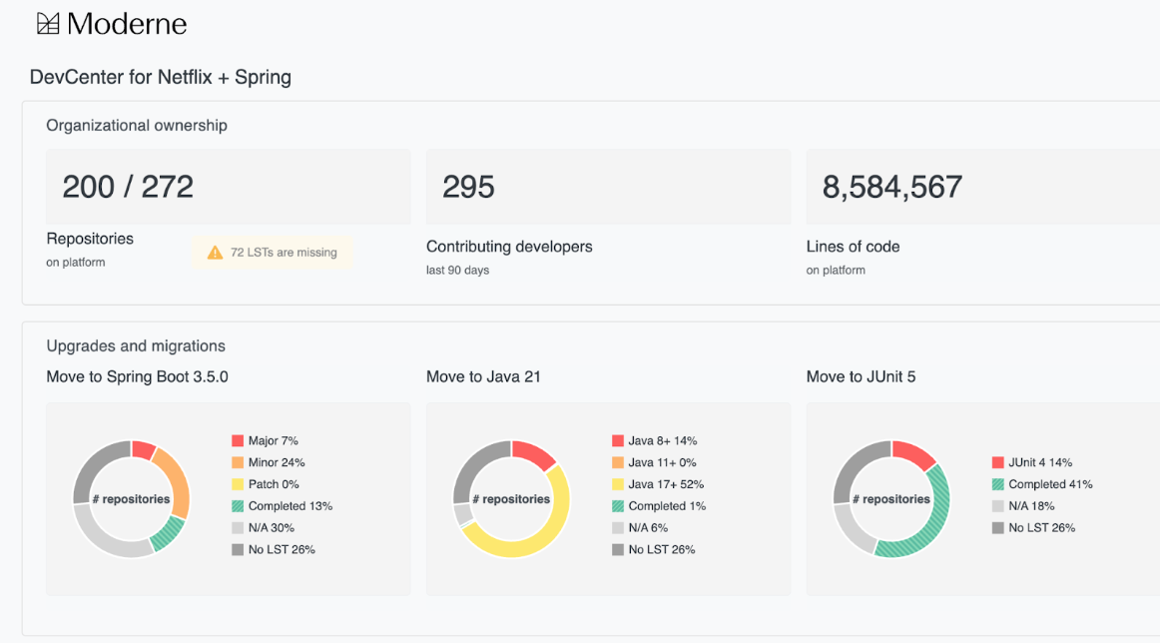Click the Move to JUnit 5 heading
This screenshot has height=643, width=1160.
[x=861, y=376]
